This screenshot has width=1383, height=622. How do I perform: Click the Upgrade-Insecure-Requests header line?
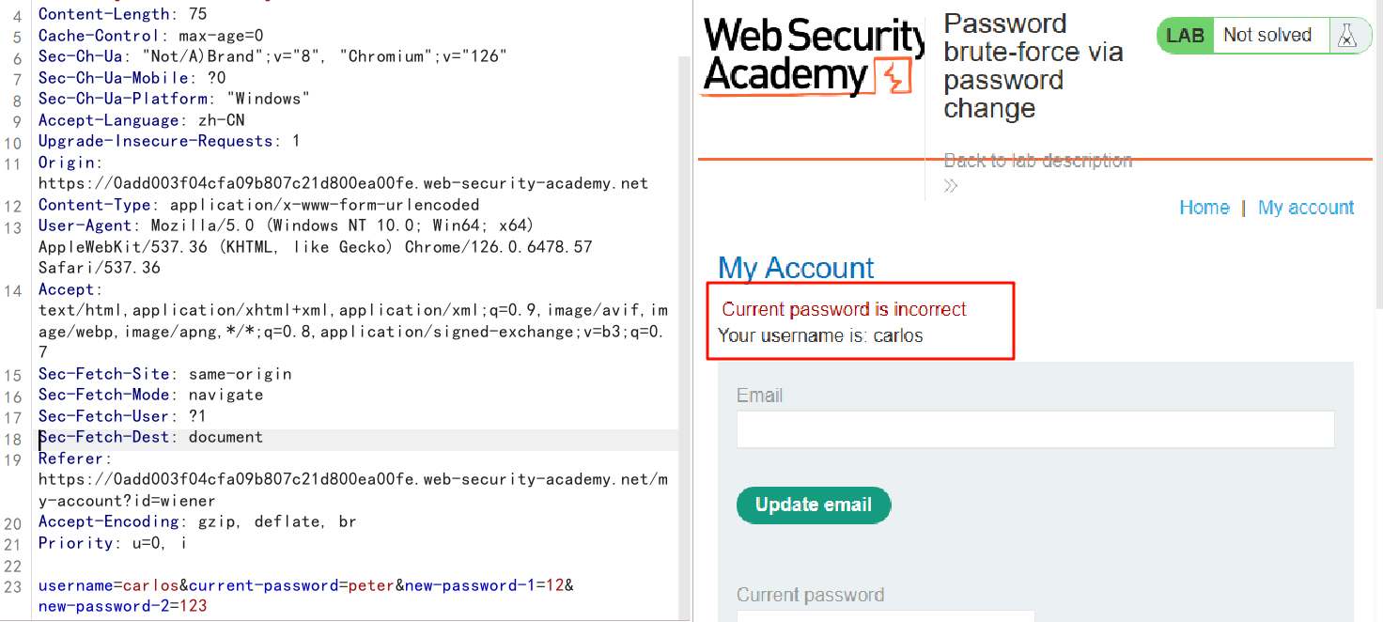[x=169, y=141]
